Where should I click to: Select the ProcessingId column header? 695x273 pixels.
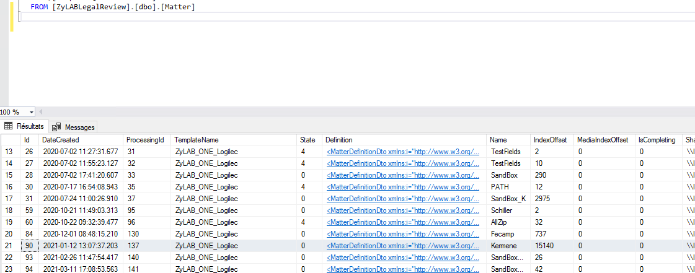point(148,140)
